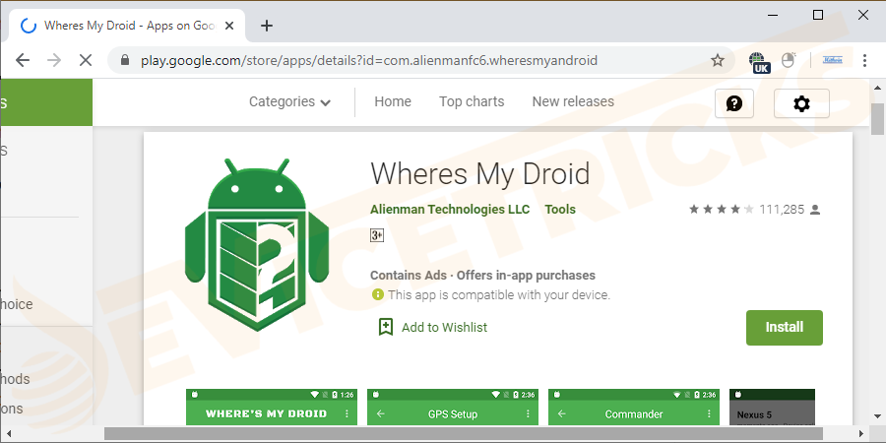Screen dimensions: 886x443
Task: Install the Wheres My Droid app
Action: pos(785,327)
